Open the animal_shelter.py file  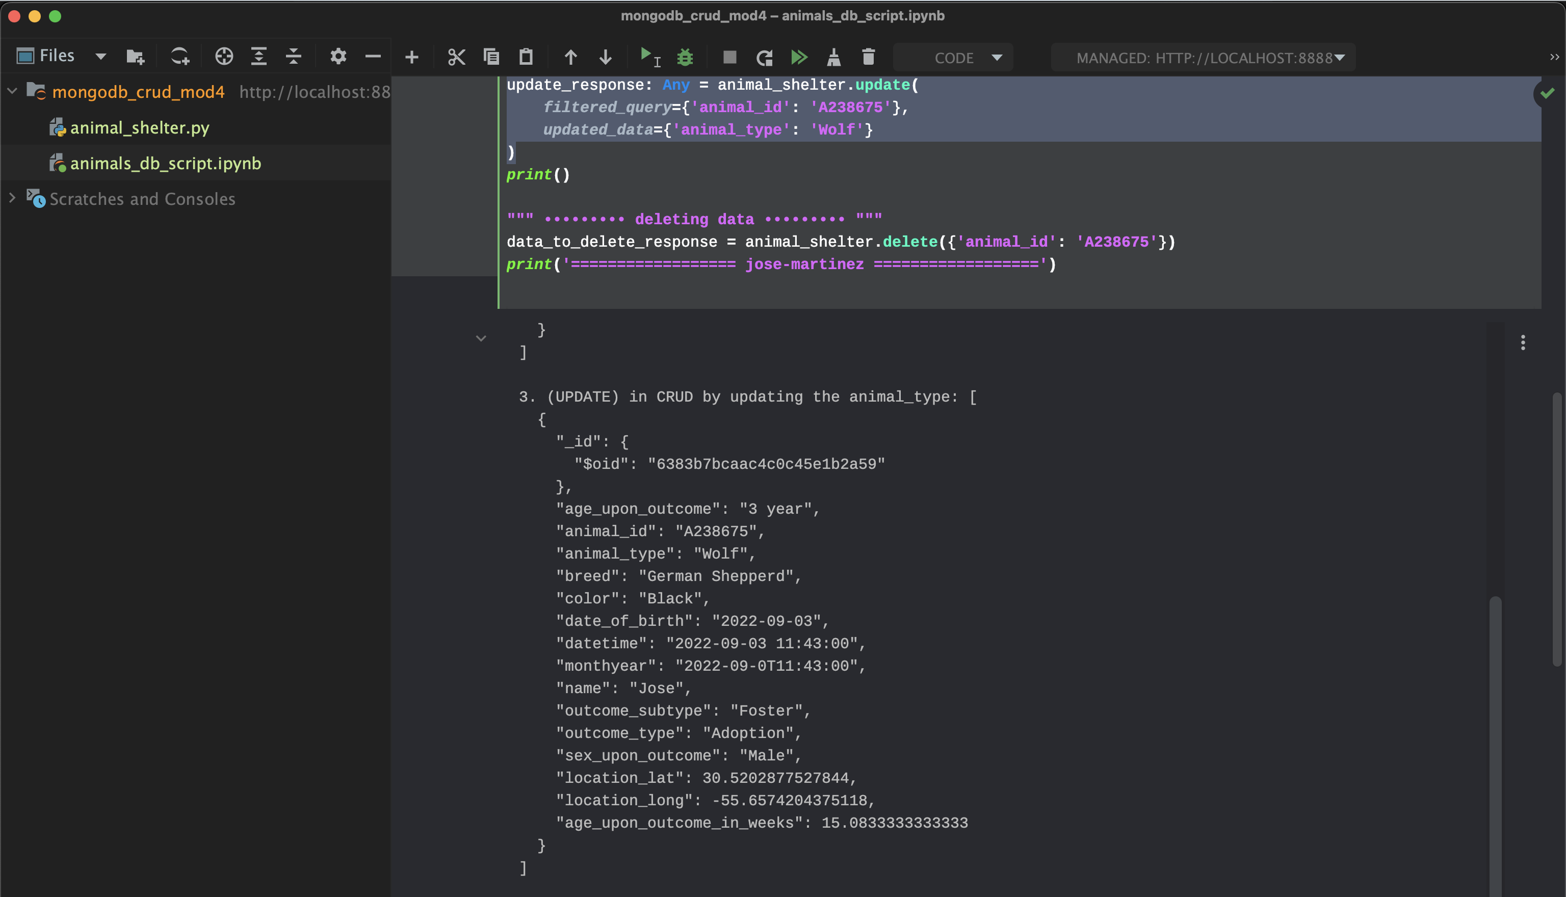[139, 127]
